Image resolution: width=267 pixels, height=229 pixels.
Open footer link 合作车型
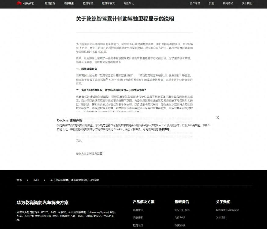179,218
